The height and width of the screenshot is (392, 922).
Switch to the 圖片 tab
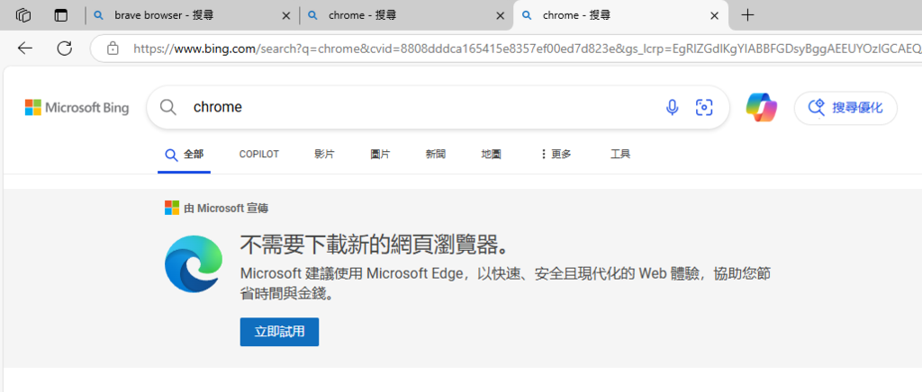pyautogui.click(x=380, y=155)
